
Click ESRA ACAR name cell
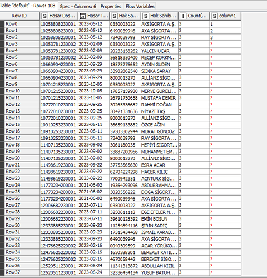(160, 165)
